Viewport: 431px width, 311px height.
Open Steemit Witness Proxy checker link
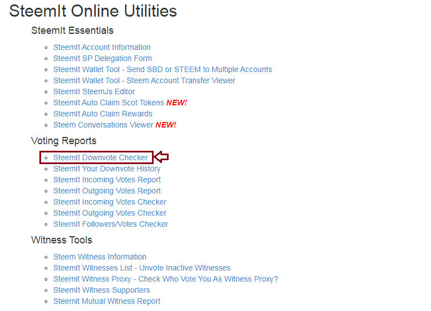click(x=165, y=279)
